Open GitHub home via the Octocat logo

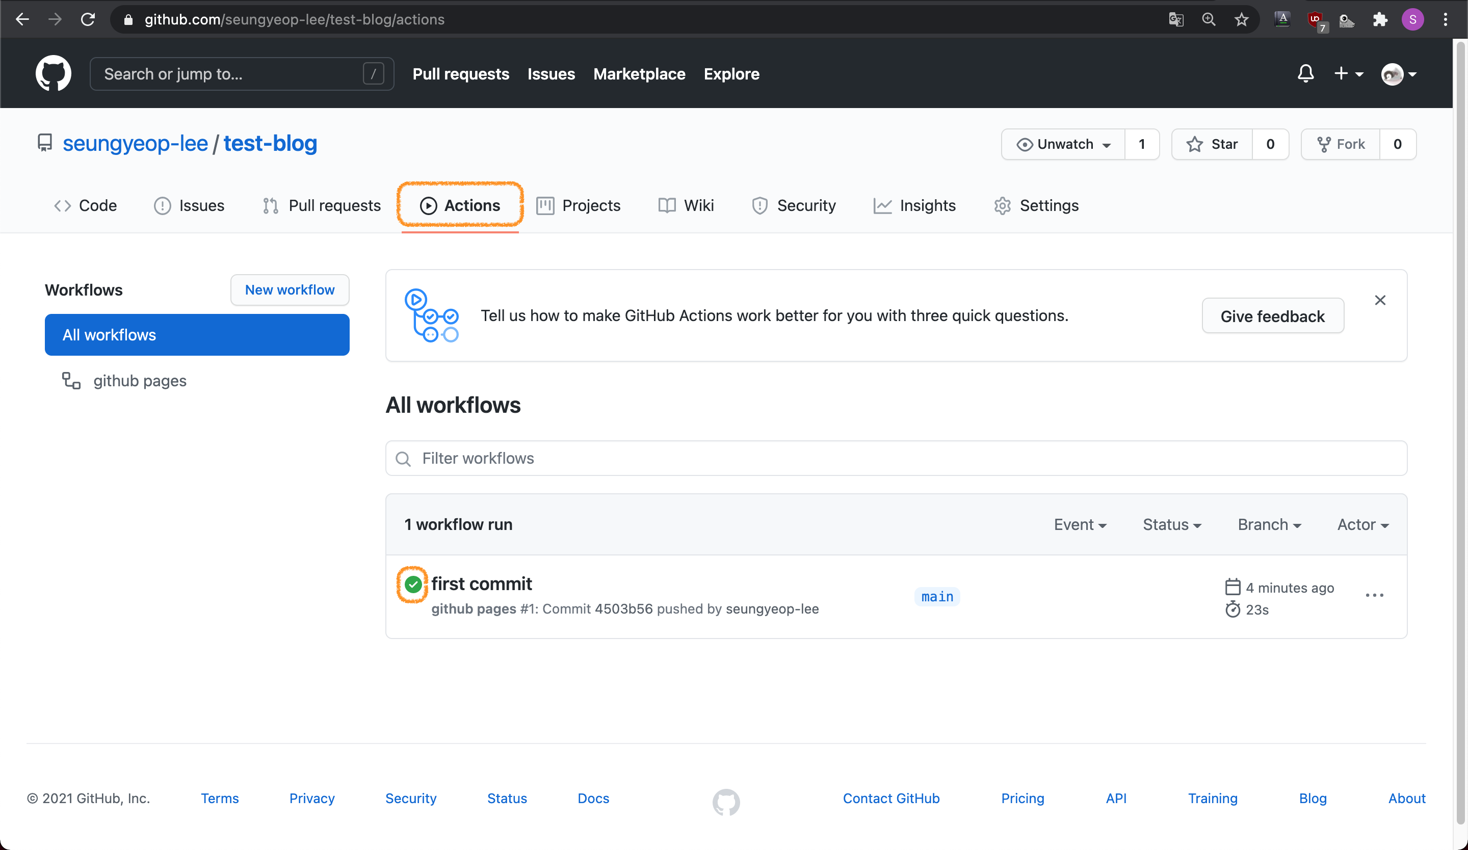[53, 73]
